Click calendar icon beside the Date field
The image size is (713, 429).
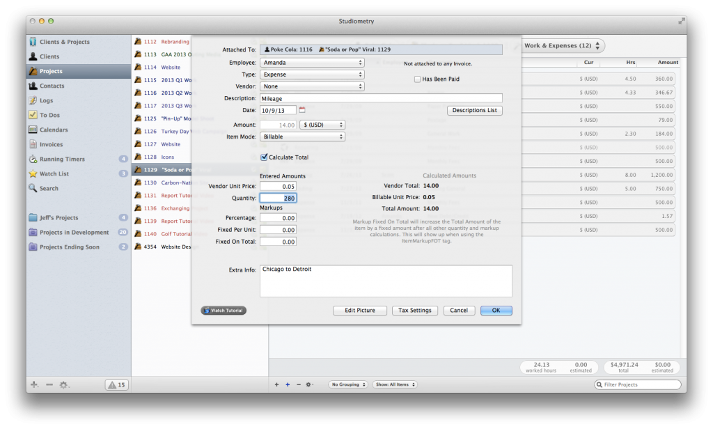point(302,110)
